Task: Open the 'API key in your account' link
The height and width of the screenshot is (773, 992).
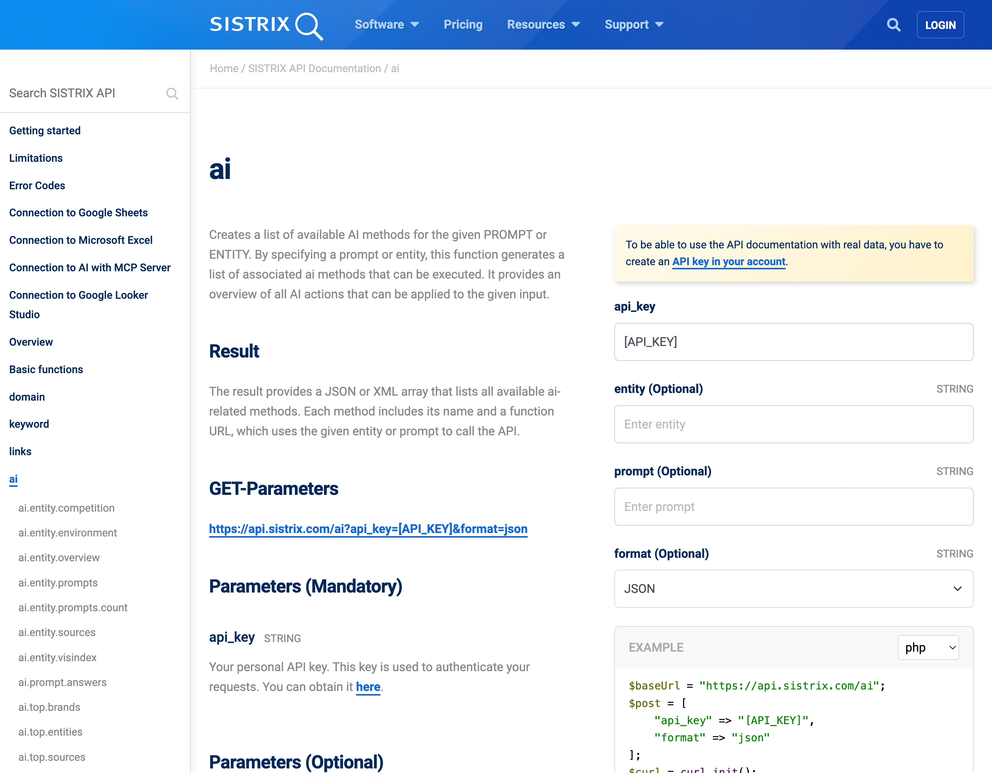Action: pyautogui.click(x=728, y=262)
